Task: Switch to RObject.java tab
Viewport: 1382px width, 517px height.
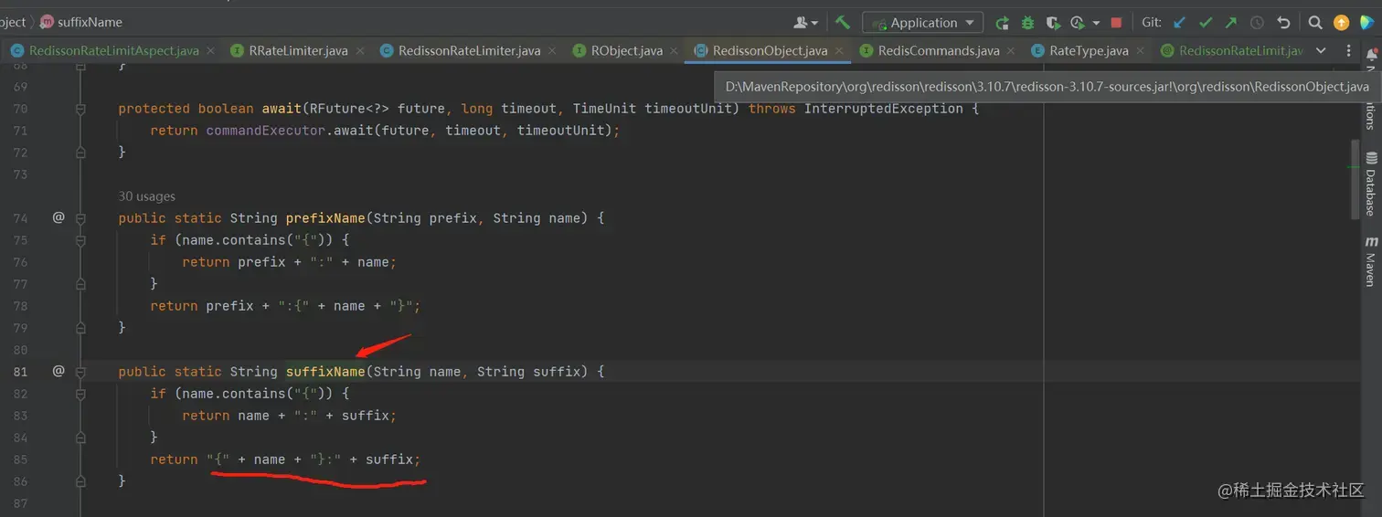Action: pyautogui.click(x=626, y=51)
